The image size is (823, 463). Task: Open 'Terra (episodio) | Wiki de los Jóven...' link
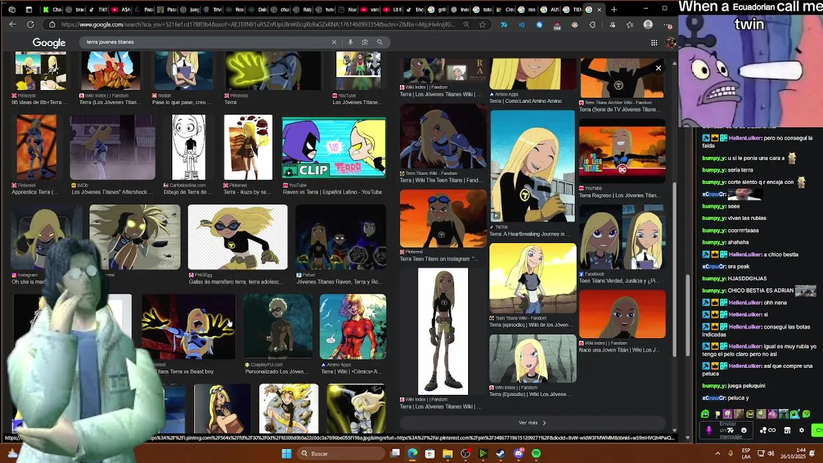click(530, 325)
